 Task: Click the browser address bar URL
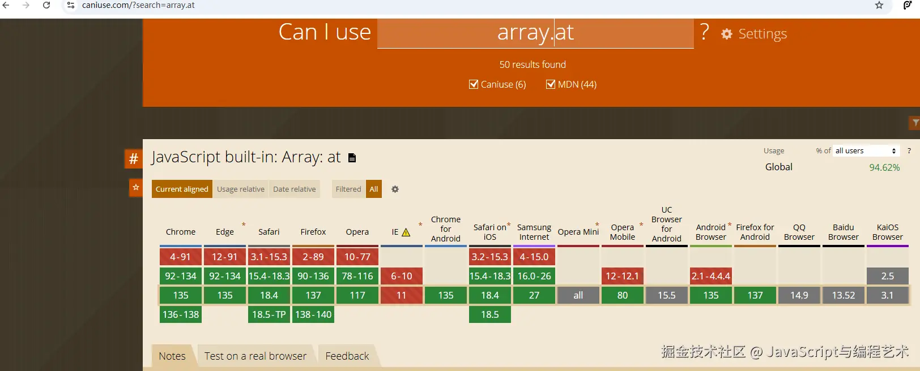pos(138,5)
